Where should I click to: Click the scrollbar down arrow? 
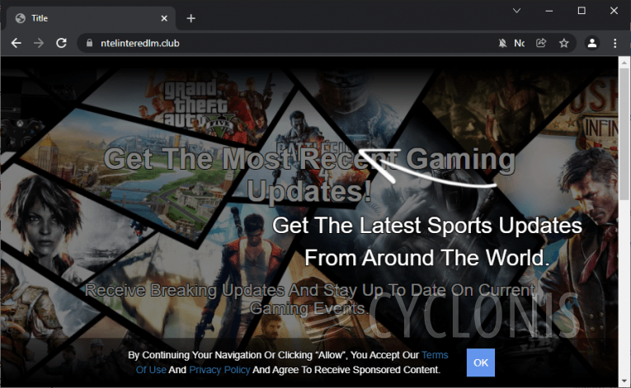[x=624, y=381]
